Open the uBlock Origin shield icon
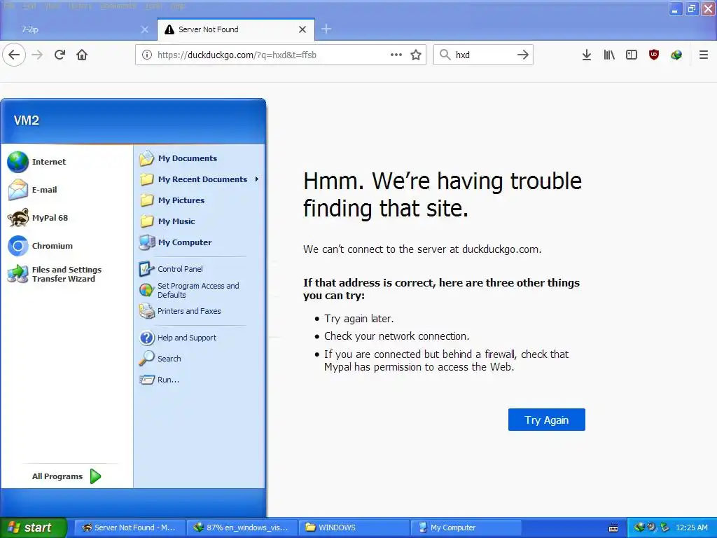Image resolution: width=717 pixels, height=538 pixels. click(x=654, y=55)
